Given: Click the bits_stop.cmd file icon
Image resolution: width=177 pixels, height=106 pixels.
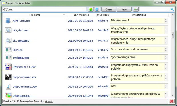Looking at the screenshot, I should click(8, 40).
